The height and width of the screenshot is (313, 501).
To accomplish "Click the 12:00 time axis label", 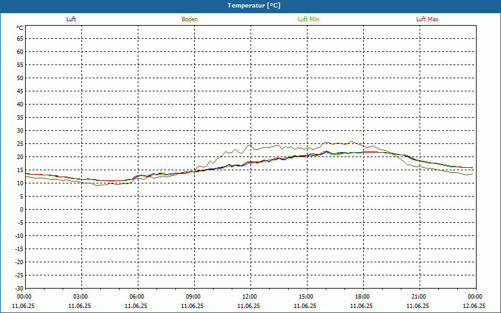I will [x=250, y=297].
